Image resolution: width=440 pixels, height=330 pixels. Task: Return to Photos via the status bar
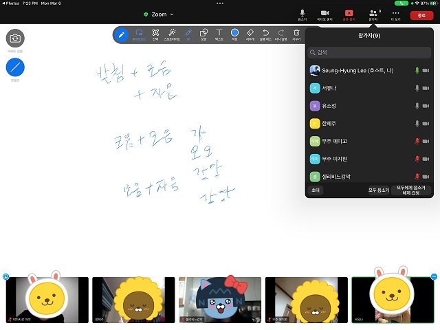point(11,3)
